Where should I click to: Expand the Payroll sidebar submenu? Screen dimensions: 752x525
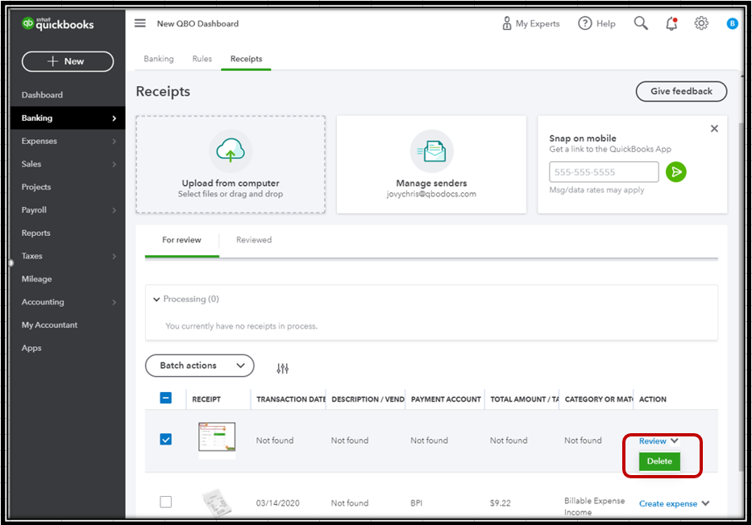pos(114,210)
